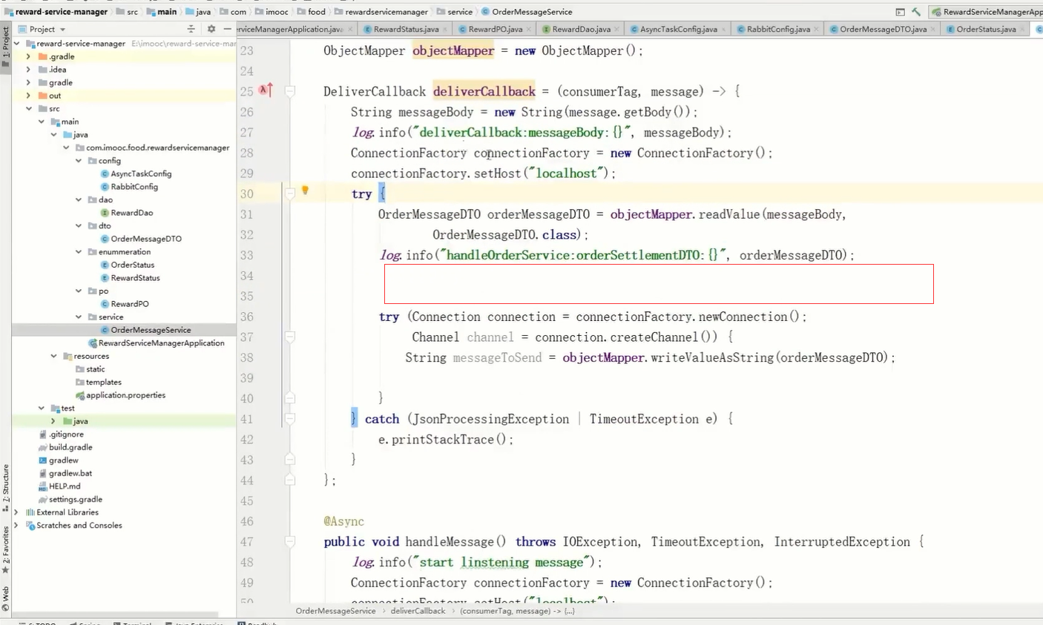Switch to RewardDao.java tab
Viewport: 1043px width, 625px height.
click(581, 29)
